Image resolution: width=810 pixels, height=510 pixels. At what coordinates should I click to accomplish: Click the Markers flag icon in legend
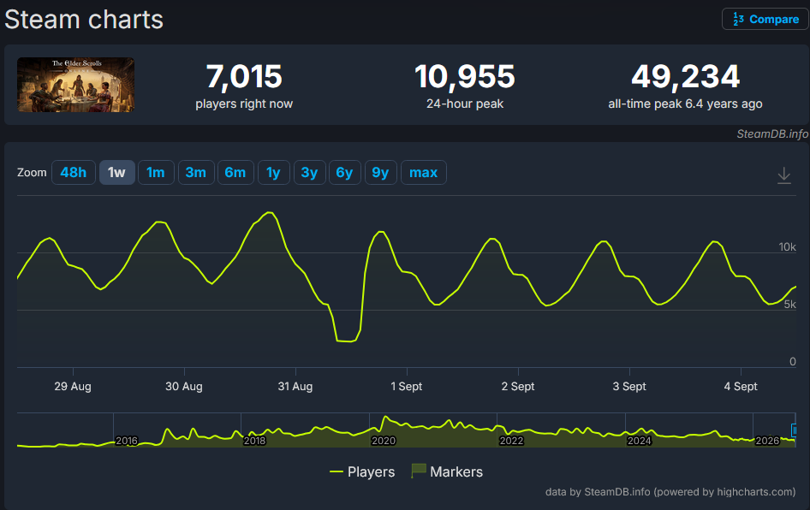point(418,471)
